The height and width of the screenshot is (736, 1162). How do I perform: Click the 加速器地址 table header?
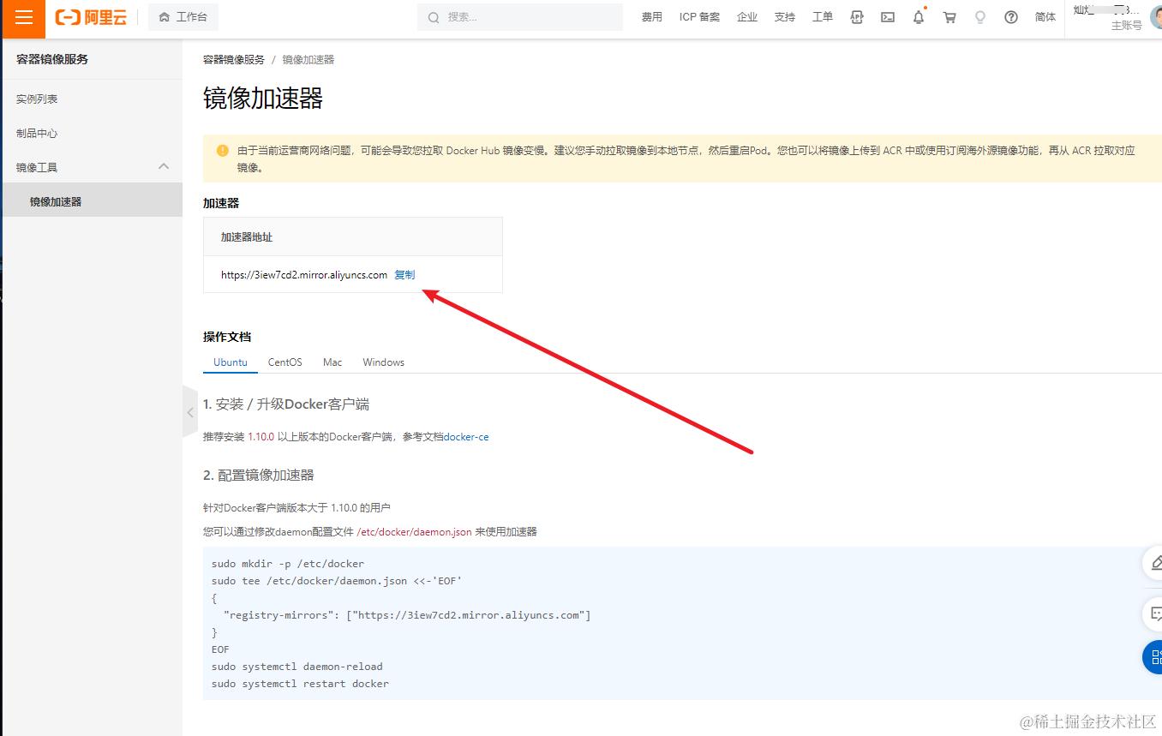353,236
